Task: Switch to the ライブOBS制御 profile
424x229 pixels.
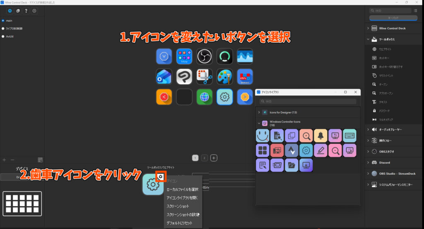Action: coord(3,28)
